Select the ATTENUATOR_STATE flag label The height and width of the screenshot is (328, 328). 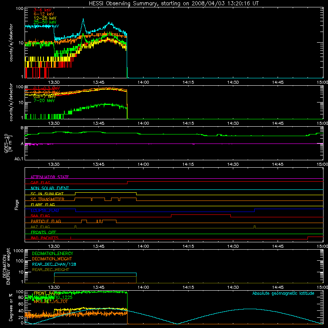[50, 177]
